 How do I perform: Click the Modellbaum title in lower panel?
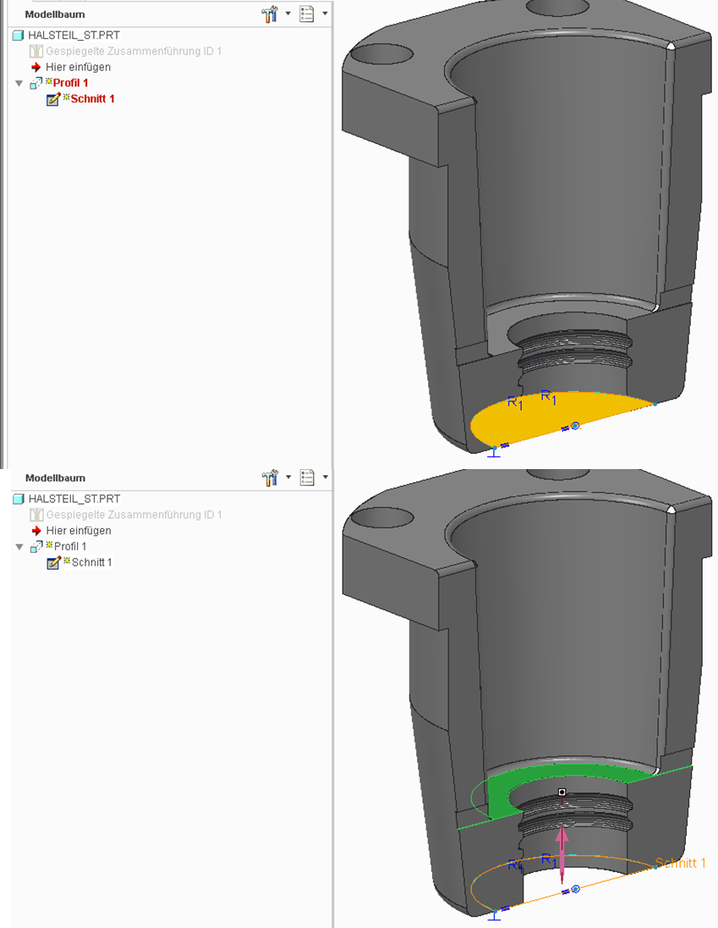pos(55,478)
